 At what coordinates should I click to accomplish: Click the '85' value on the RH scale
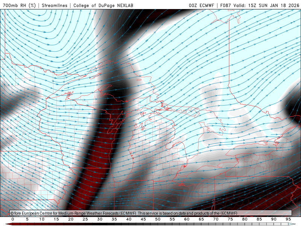259,219
